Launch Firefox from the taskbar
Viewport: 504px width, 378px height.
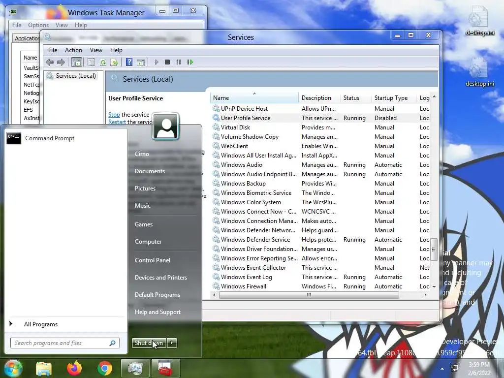click(x=74, y=368)
